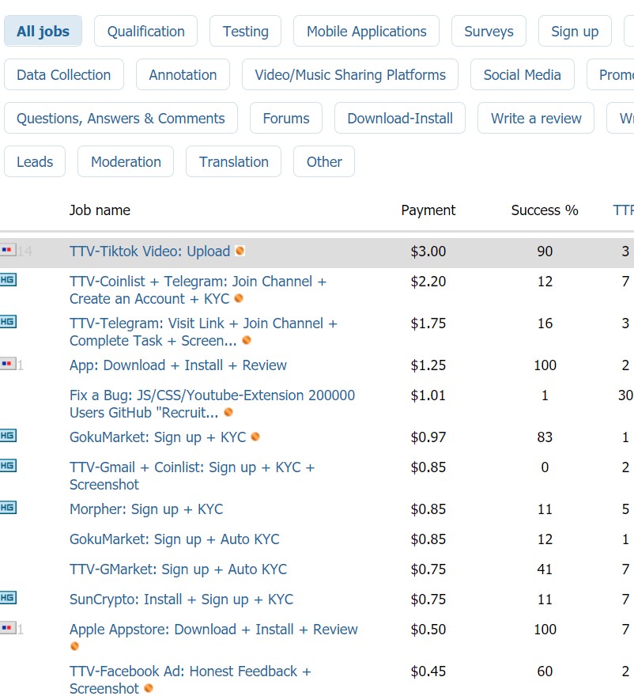Viewport: 634px width, 696px height.
Task: Show only Translation jobs
Action: (x=233, y=162)
